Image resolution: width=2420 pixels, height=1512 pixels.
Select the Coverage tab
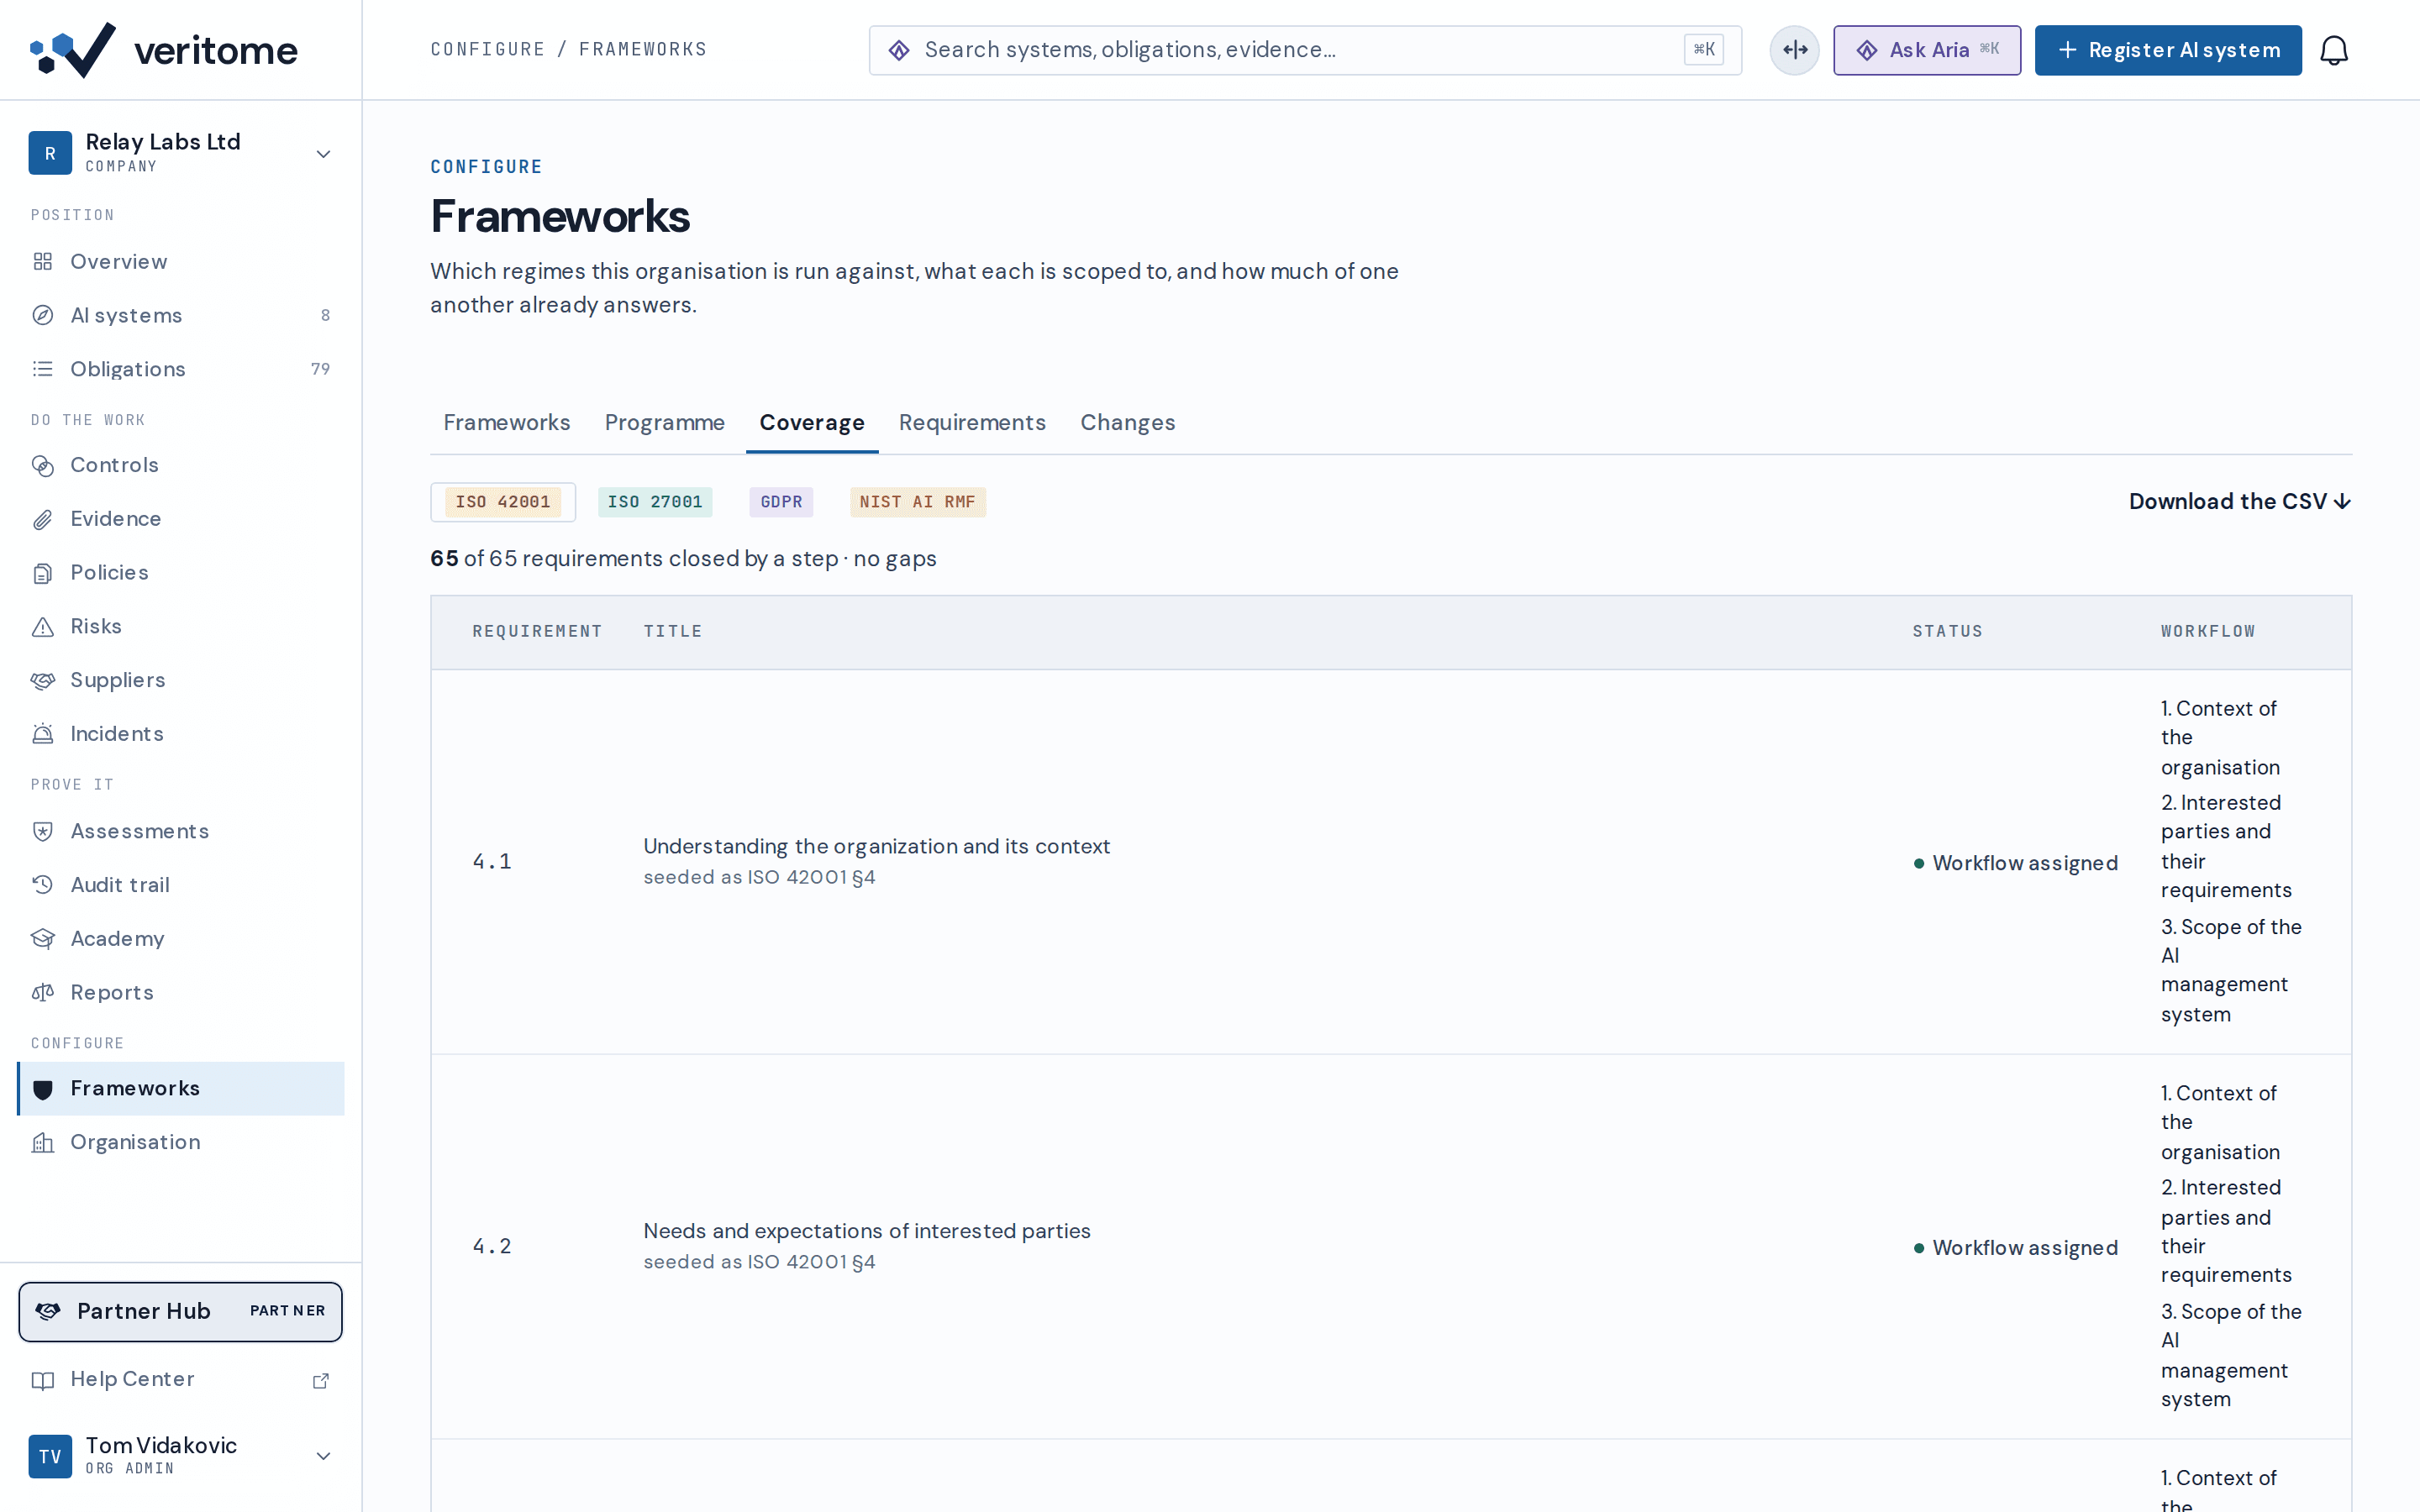[x=812, y=423]
